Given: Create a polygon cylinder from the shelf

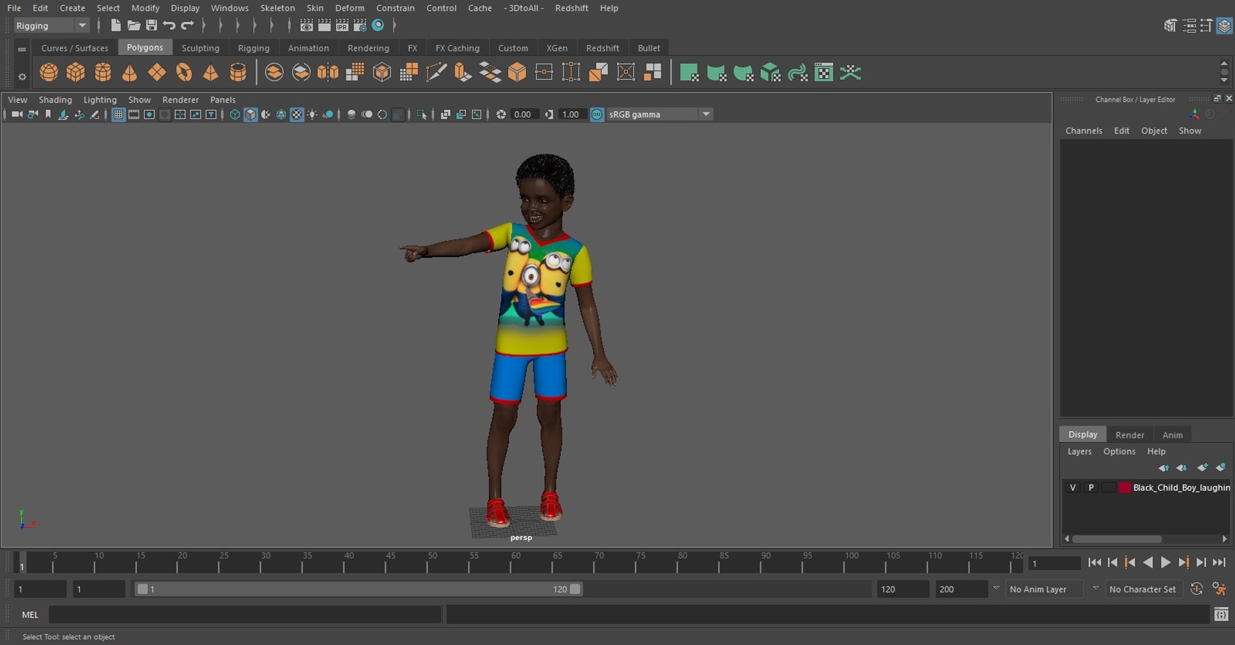Looking at the screenshot, I should pyautogui.click(x=103, y=73).
